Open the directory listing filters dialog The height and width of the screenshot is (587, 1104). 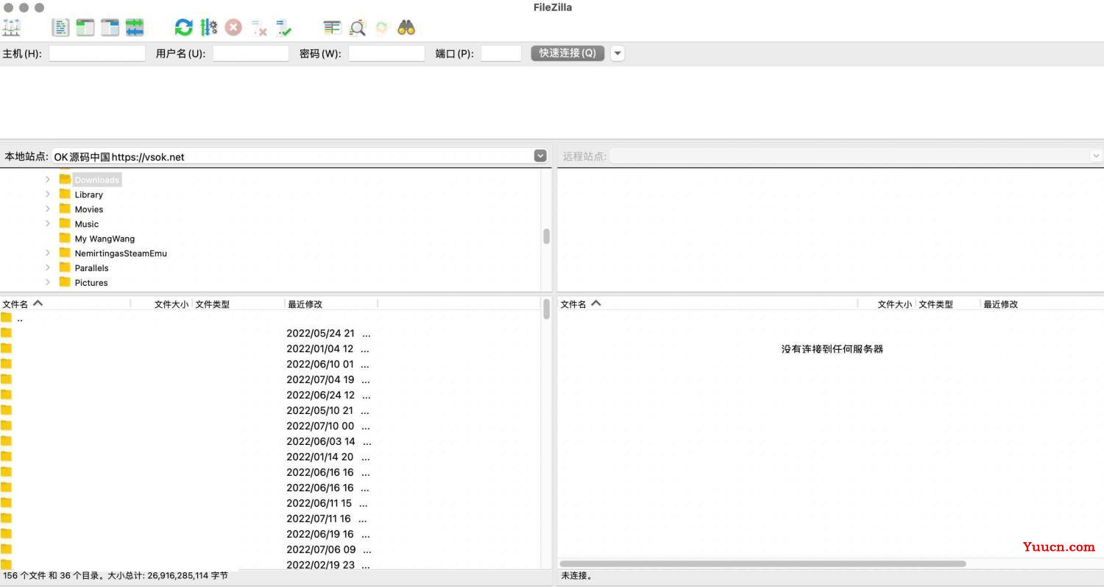click(332, 28)
